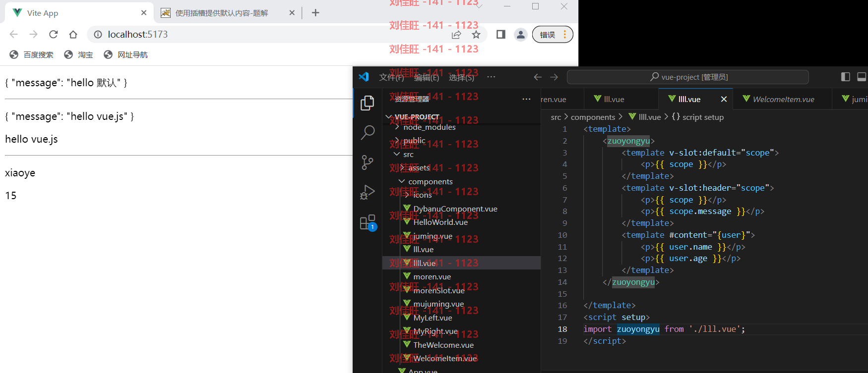
Task: Open the 网址导航 bookmark
Action: point(125,54)
